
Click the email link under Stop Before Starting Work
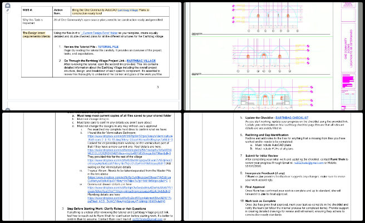coord(147,219)
